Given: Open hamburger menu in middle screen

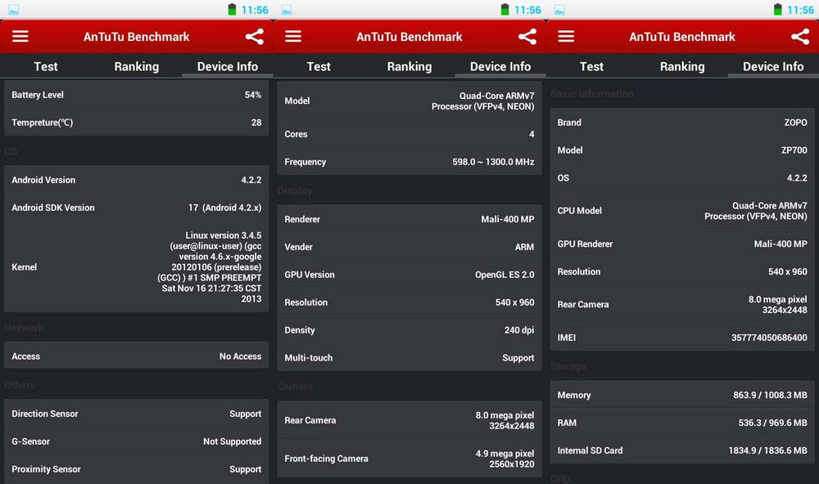Looking at the screenshot, I should point(293,37).
